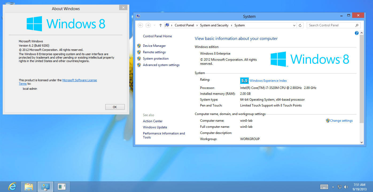The image size is (373, 192).
Task: Click the Forward arrow in System window
Action: 148,25
